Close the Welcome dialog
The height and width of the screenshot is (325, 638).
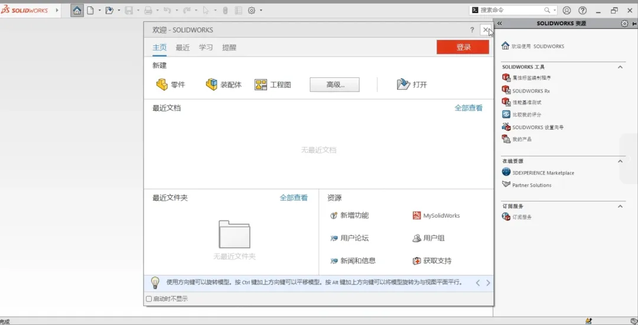tap(486, 29)
